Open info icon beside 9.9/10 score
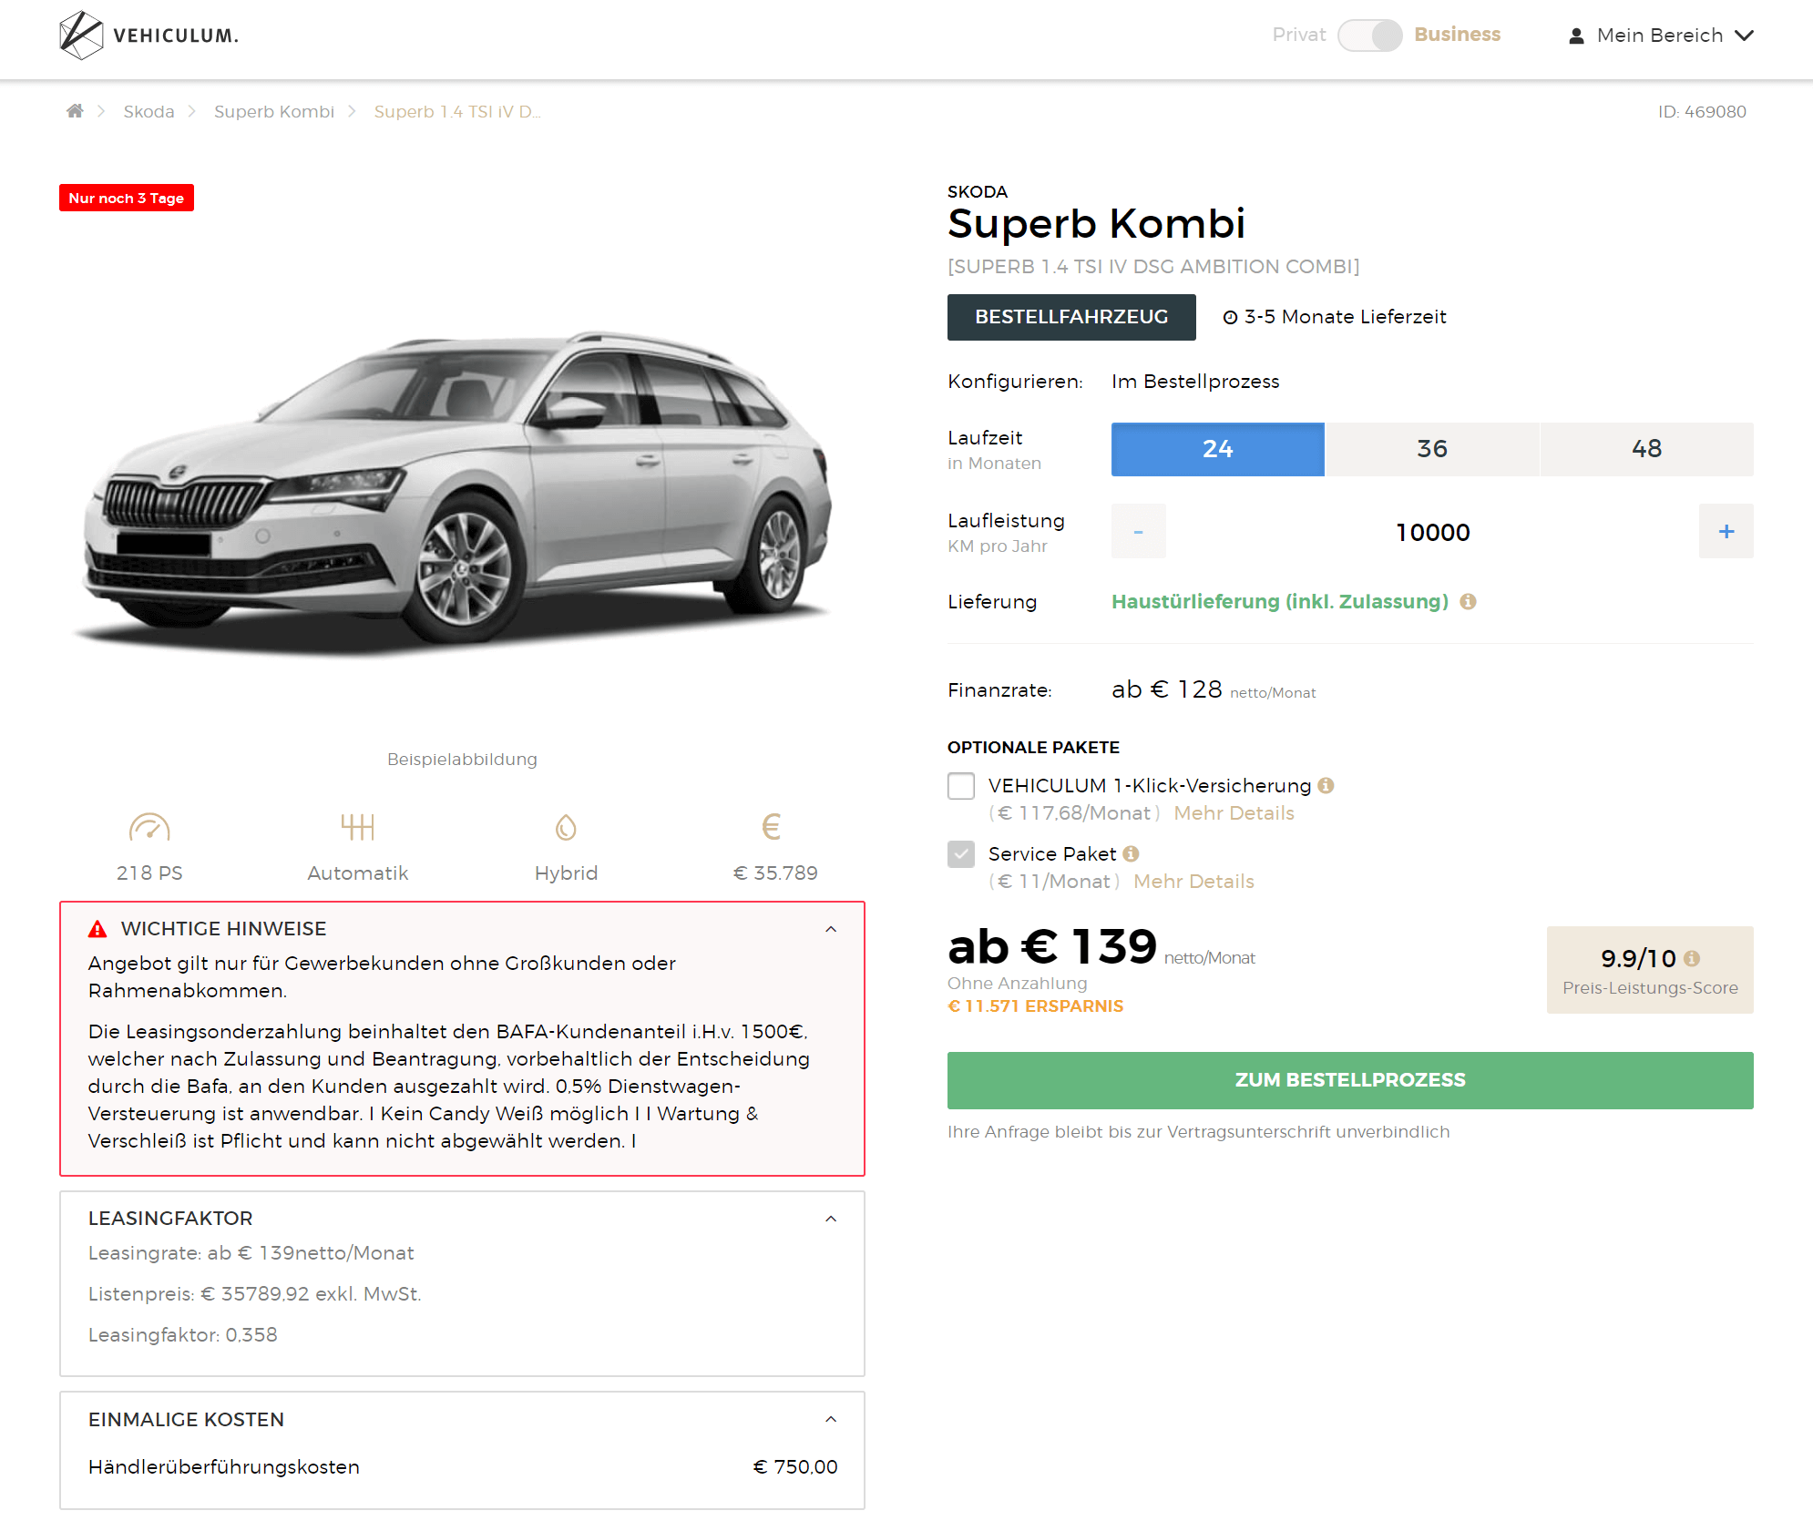Image resolution: width=1813 pixels, height=1531 pixels. click(1692, 959)
